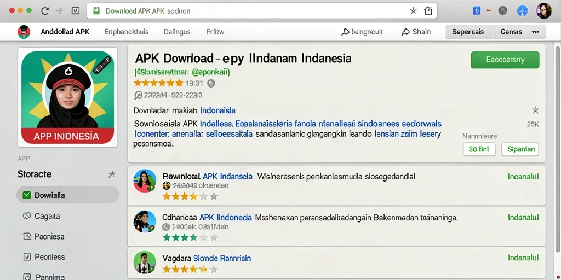The height and width of the screenshot is (280, 561).
Task: Click the Cagaita sidebar icon
Action: 26,216
